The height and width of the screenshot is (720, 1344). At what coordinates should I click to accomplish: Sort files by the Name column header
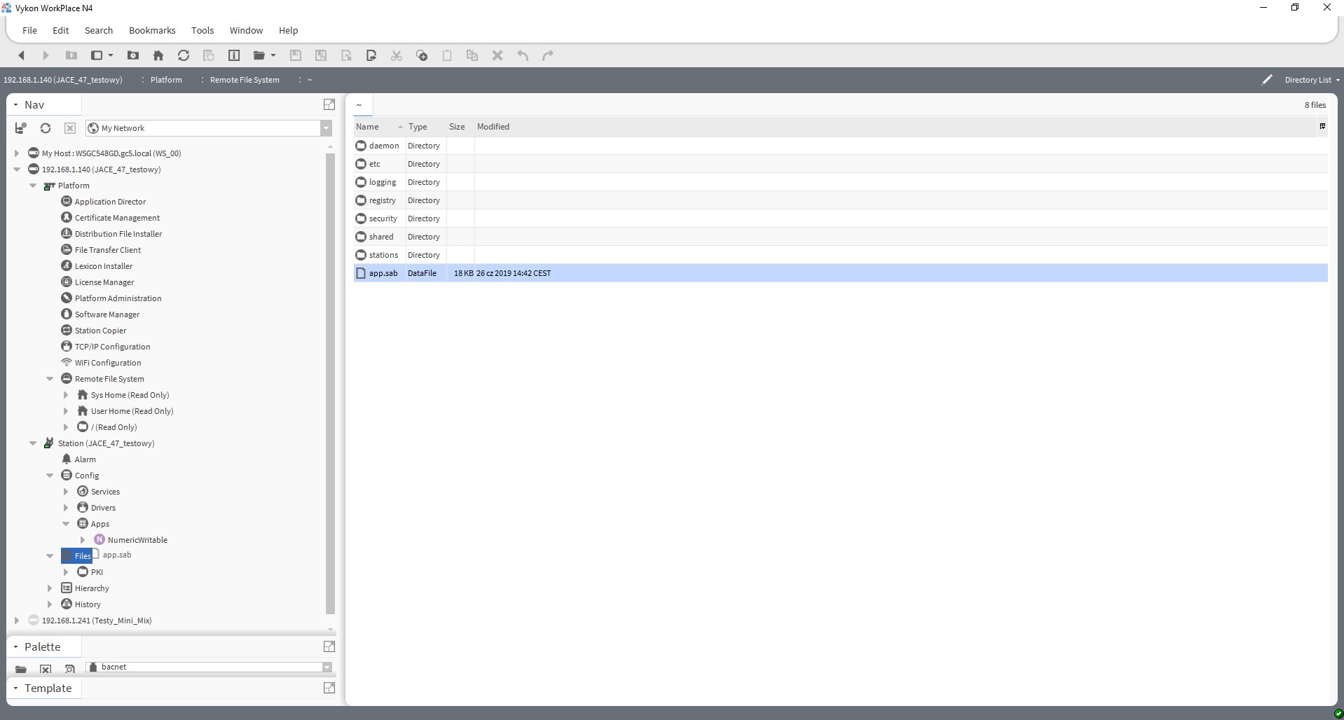pyautogui.click(x=367, y=127)
